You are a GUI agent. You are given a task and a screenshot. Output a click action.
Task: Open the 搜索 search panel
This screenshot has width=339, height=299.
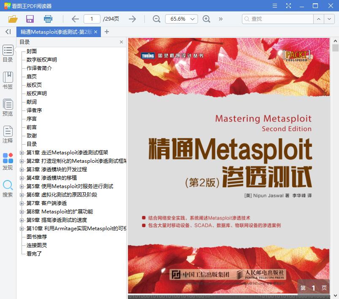pos(8,189)
